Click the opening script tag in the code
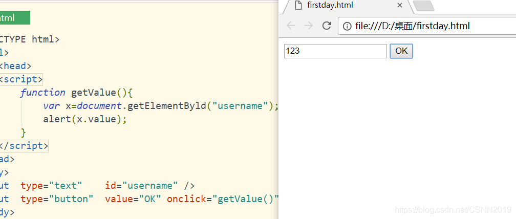 (x=20, y=80)
